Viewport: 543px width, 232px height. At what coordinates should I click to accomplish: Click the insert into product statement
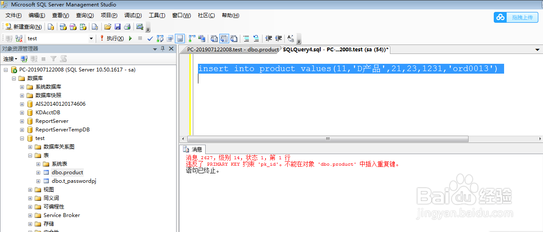tap(348, 68)
